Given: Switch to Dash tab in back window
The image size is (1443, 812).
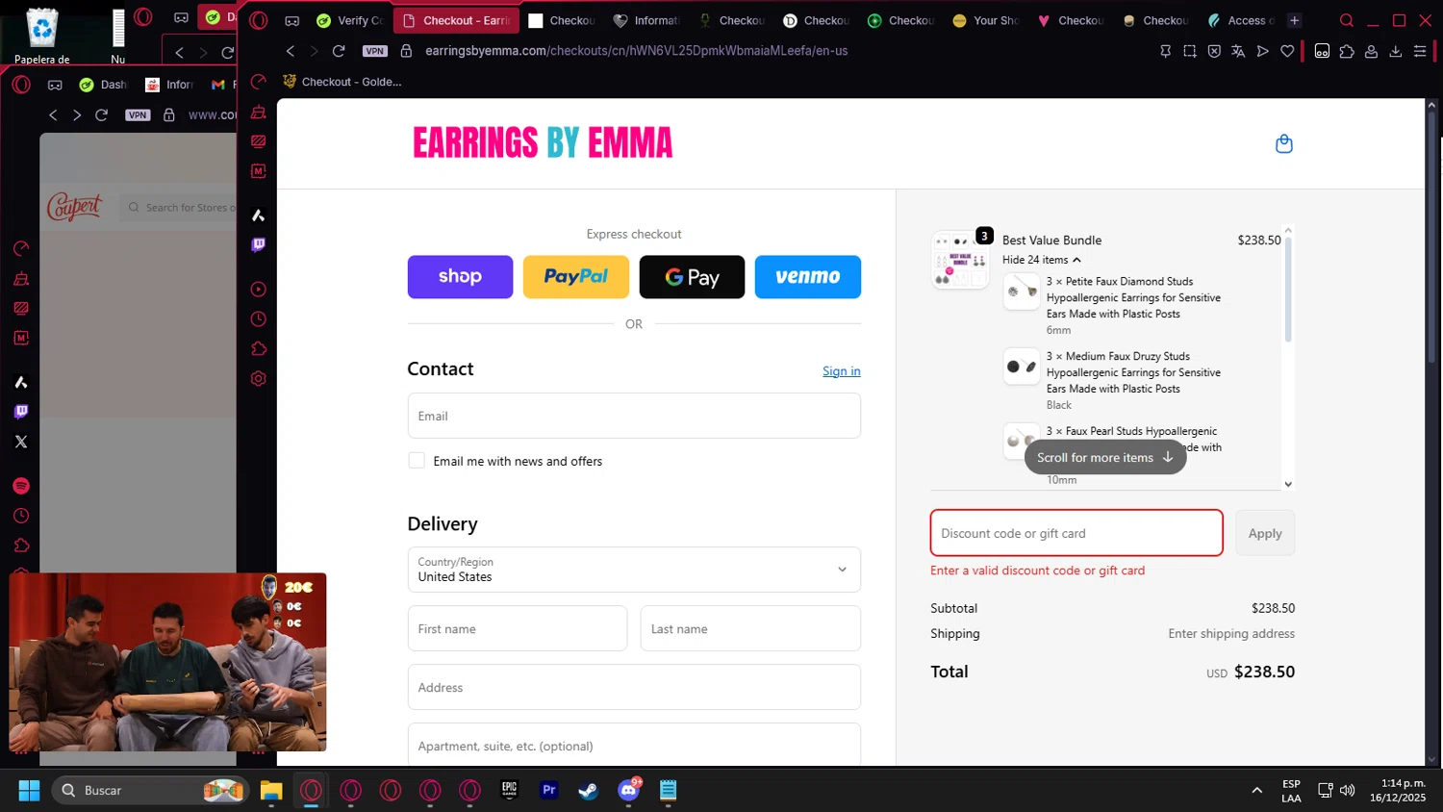Looking at the screenshot, I should click(x=103, y=85).
